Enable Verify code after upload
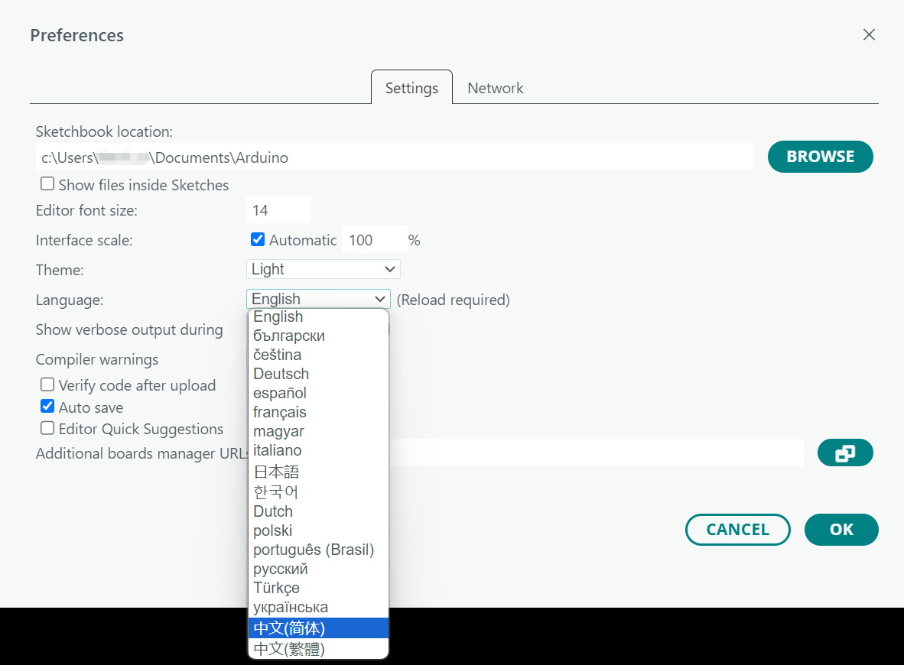 (x=47, y=384)
